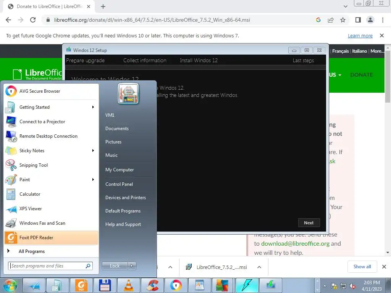
Task: Click Next in Windos 12 Setup
Action: coord(309,223)
